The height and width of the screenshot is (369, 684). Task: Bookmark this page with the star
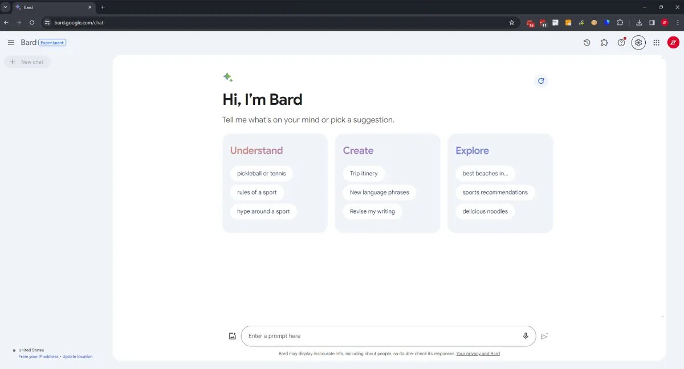511,23
